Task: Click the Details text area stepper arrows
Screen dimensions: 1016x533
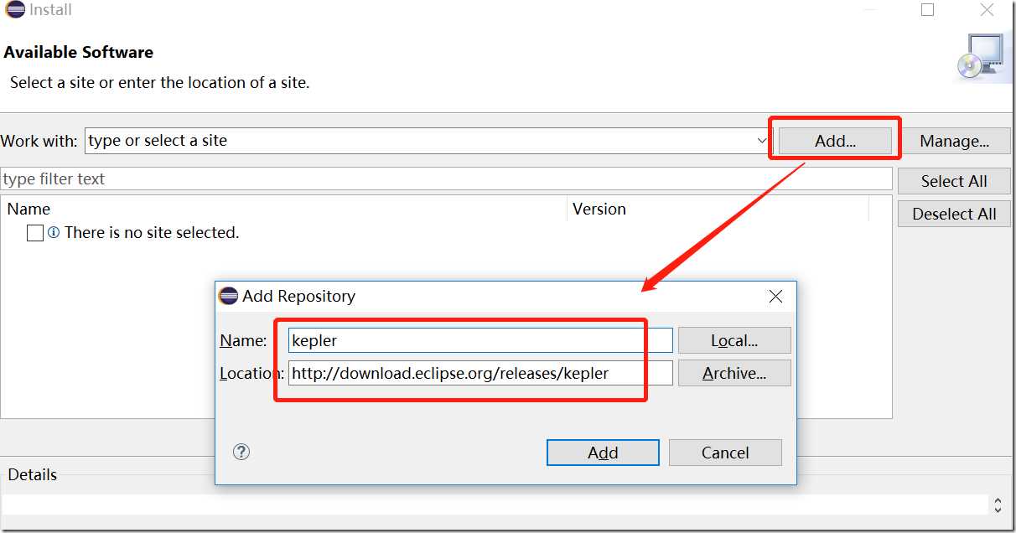Action: 998,505
